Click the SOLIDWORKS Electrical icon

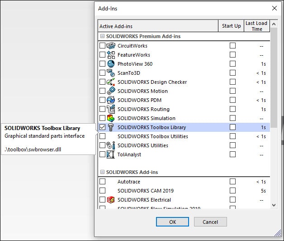coord(111,200)
